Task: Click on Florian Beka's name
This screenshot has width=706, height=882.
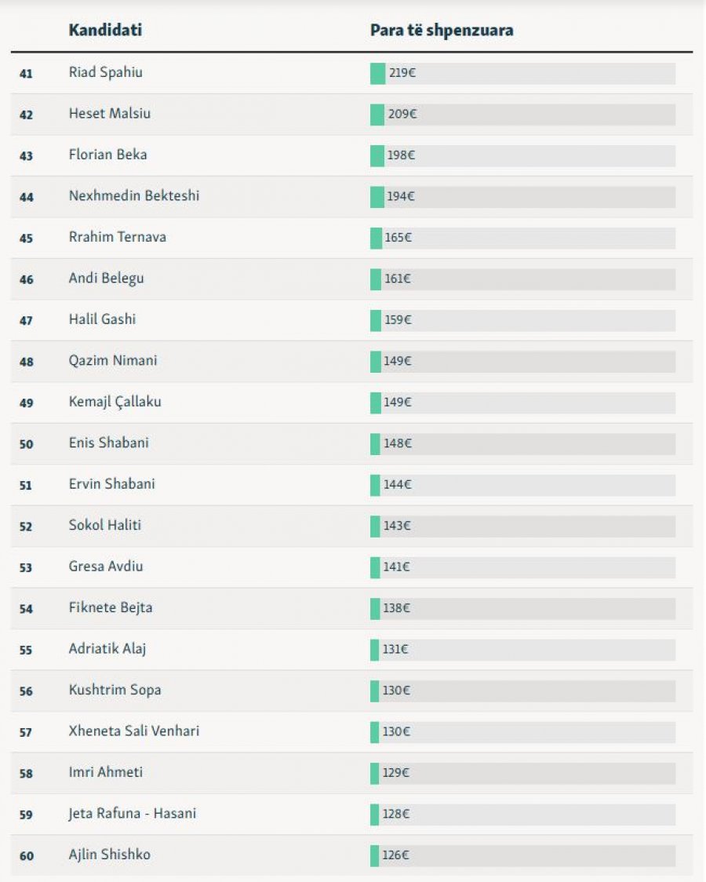Action: (107, 155)
